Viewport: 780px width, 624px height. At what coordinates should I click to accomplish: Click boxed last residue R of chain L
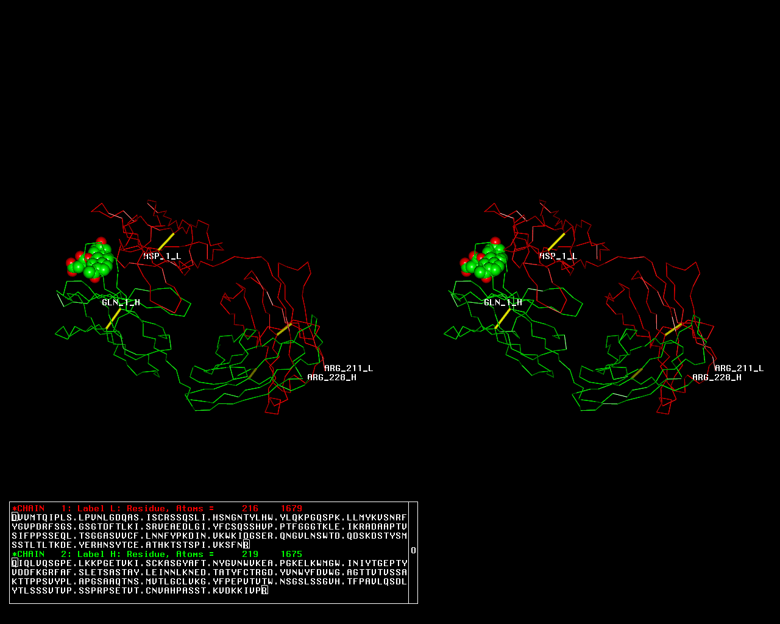[x=246, y=545]
